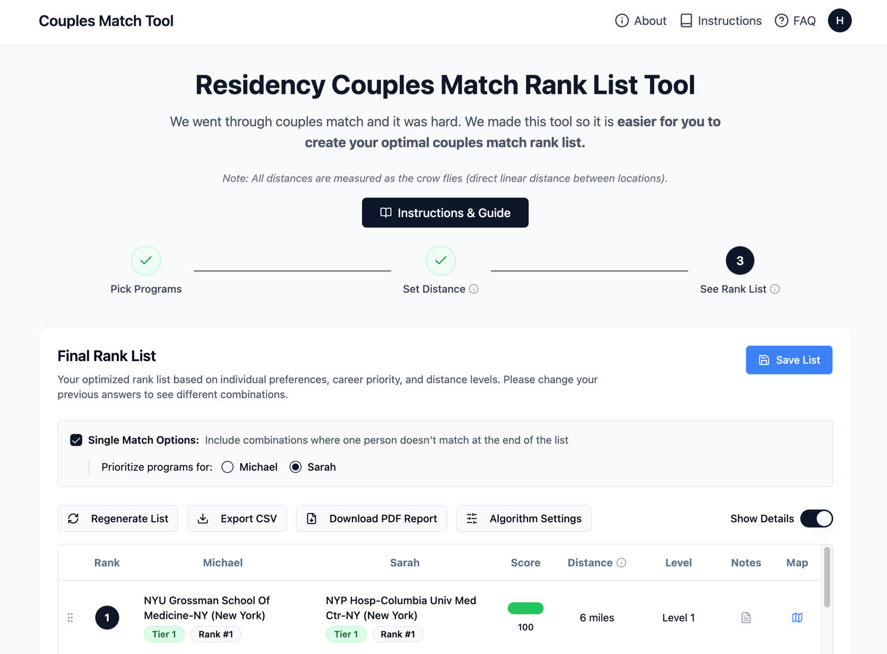Turn off the Show Details toggle

click(816, 518)
